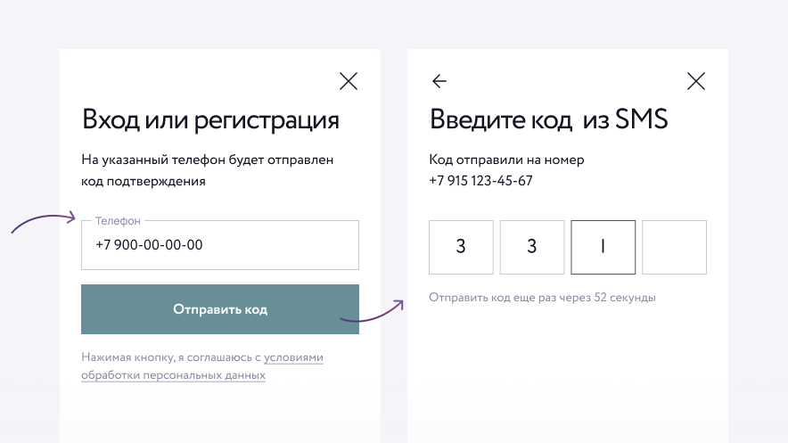The width and height of the screenshot is (788, 443).
Task: Select the empty fourth code digit box
Action: [x=675, y=247]
